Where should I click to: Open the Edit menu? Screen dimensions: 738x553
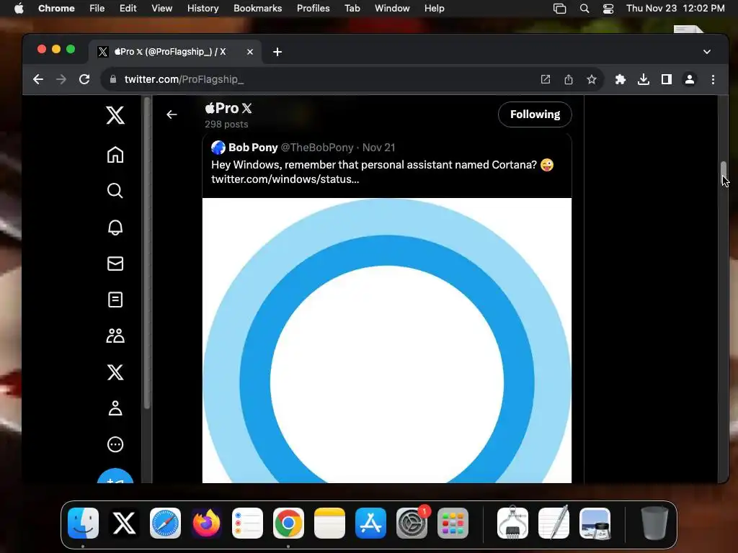(128, 8)
